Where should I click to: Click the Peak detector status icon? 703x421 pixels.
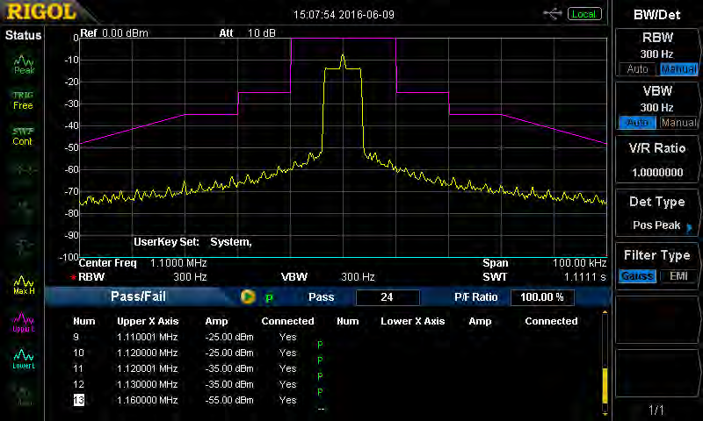click(x=24, y=65)
